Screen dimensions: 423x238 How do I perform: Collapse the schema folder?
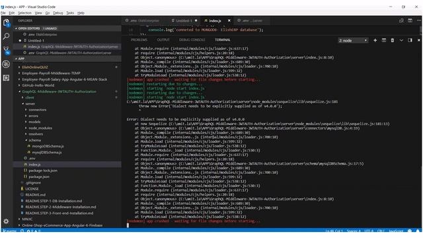[x=34, y=140]
